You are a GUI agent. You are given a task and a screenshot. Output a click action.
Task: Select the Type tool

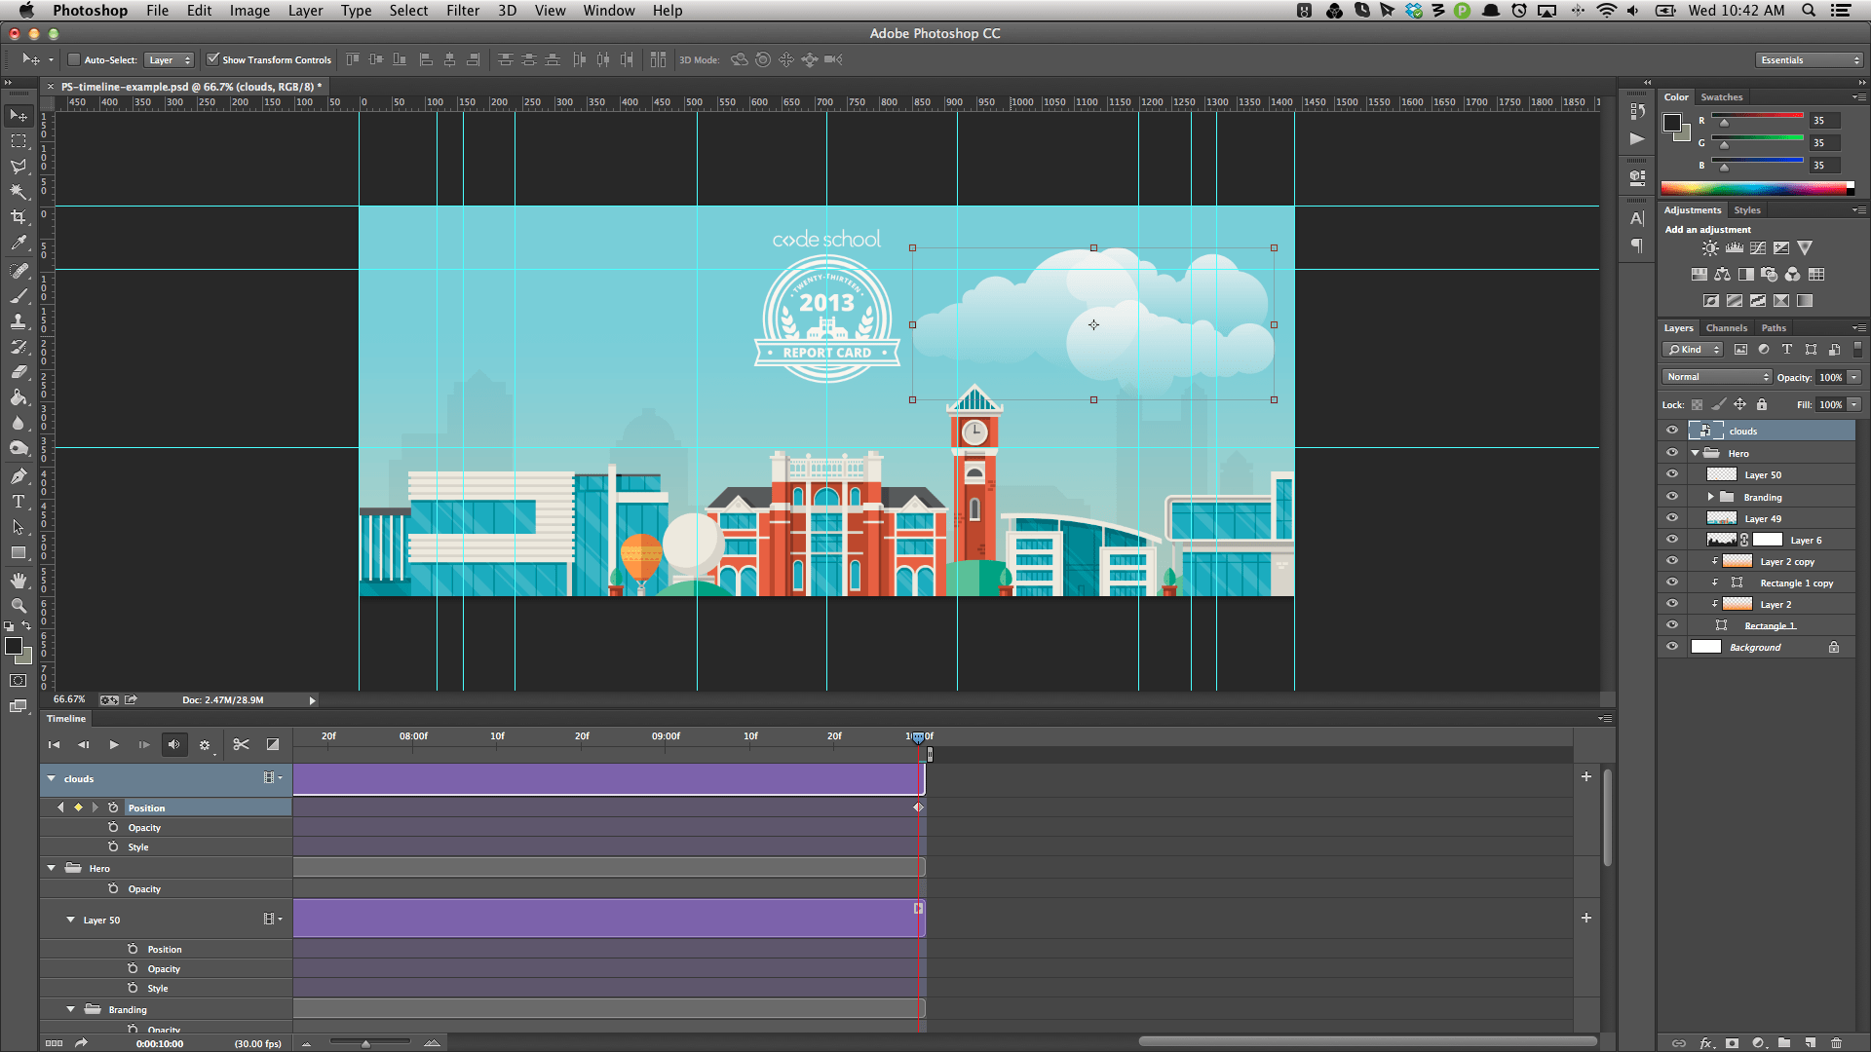[x=19, y=502]
